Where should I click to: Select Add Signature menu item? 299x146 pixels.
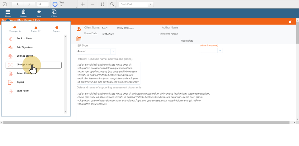point(25,47)
